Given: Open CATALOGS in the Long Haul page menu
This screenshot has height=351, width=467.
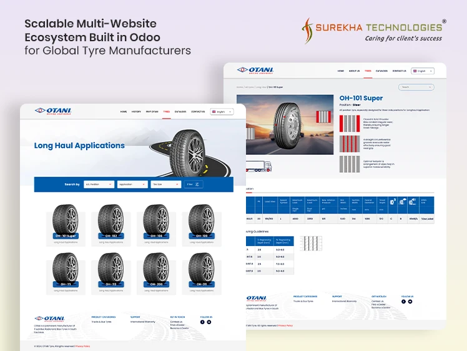Looking at the screenshot, I should [x=180, y=112].
